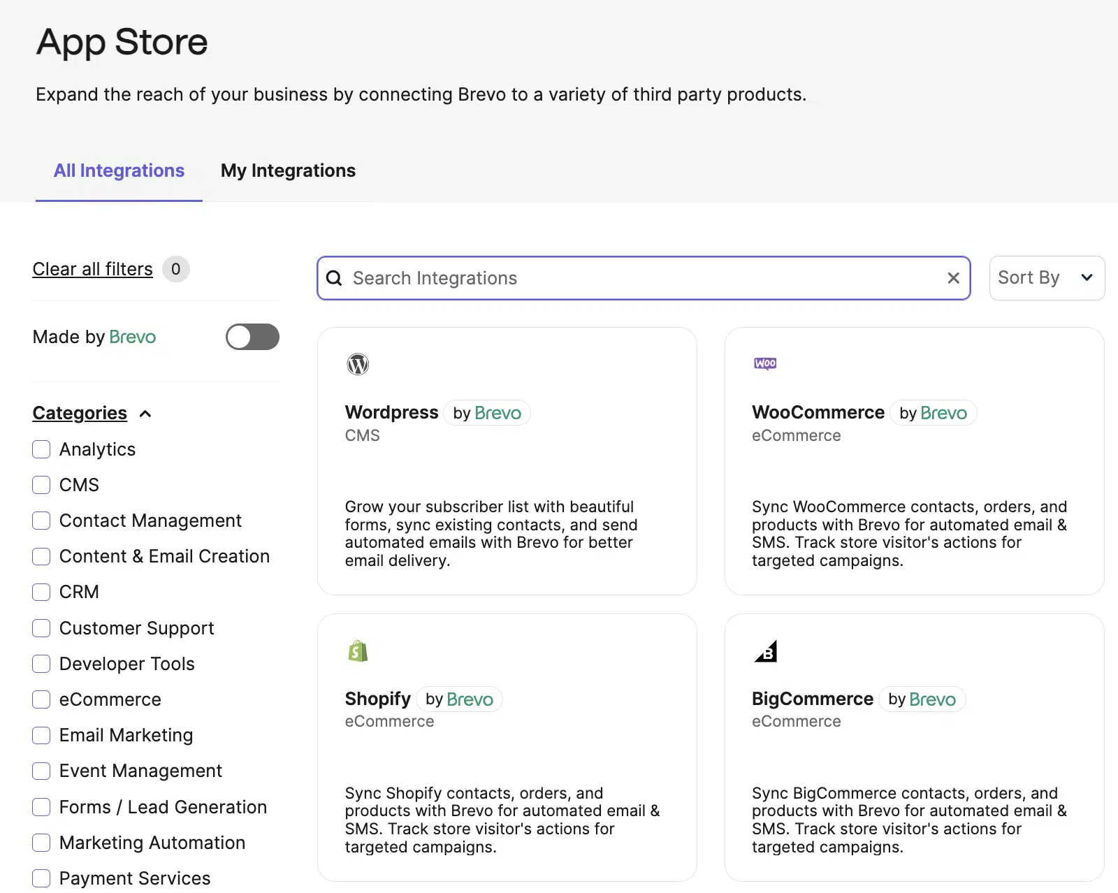Screen dimensions: 1118x893
Task: Check the Developer Tools checkbox
Action: pyautogui.click(x=41, y=664)
